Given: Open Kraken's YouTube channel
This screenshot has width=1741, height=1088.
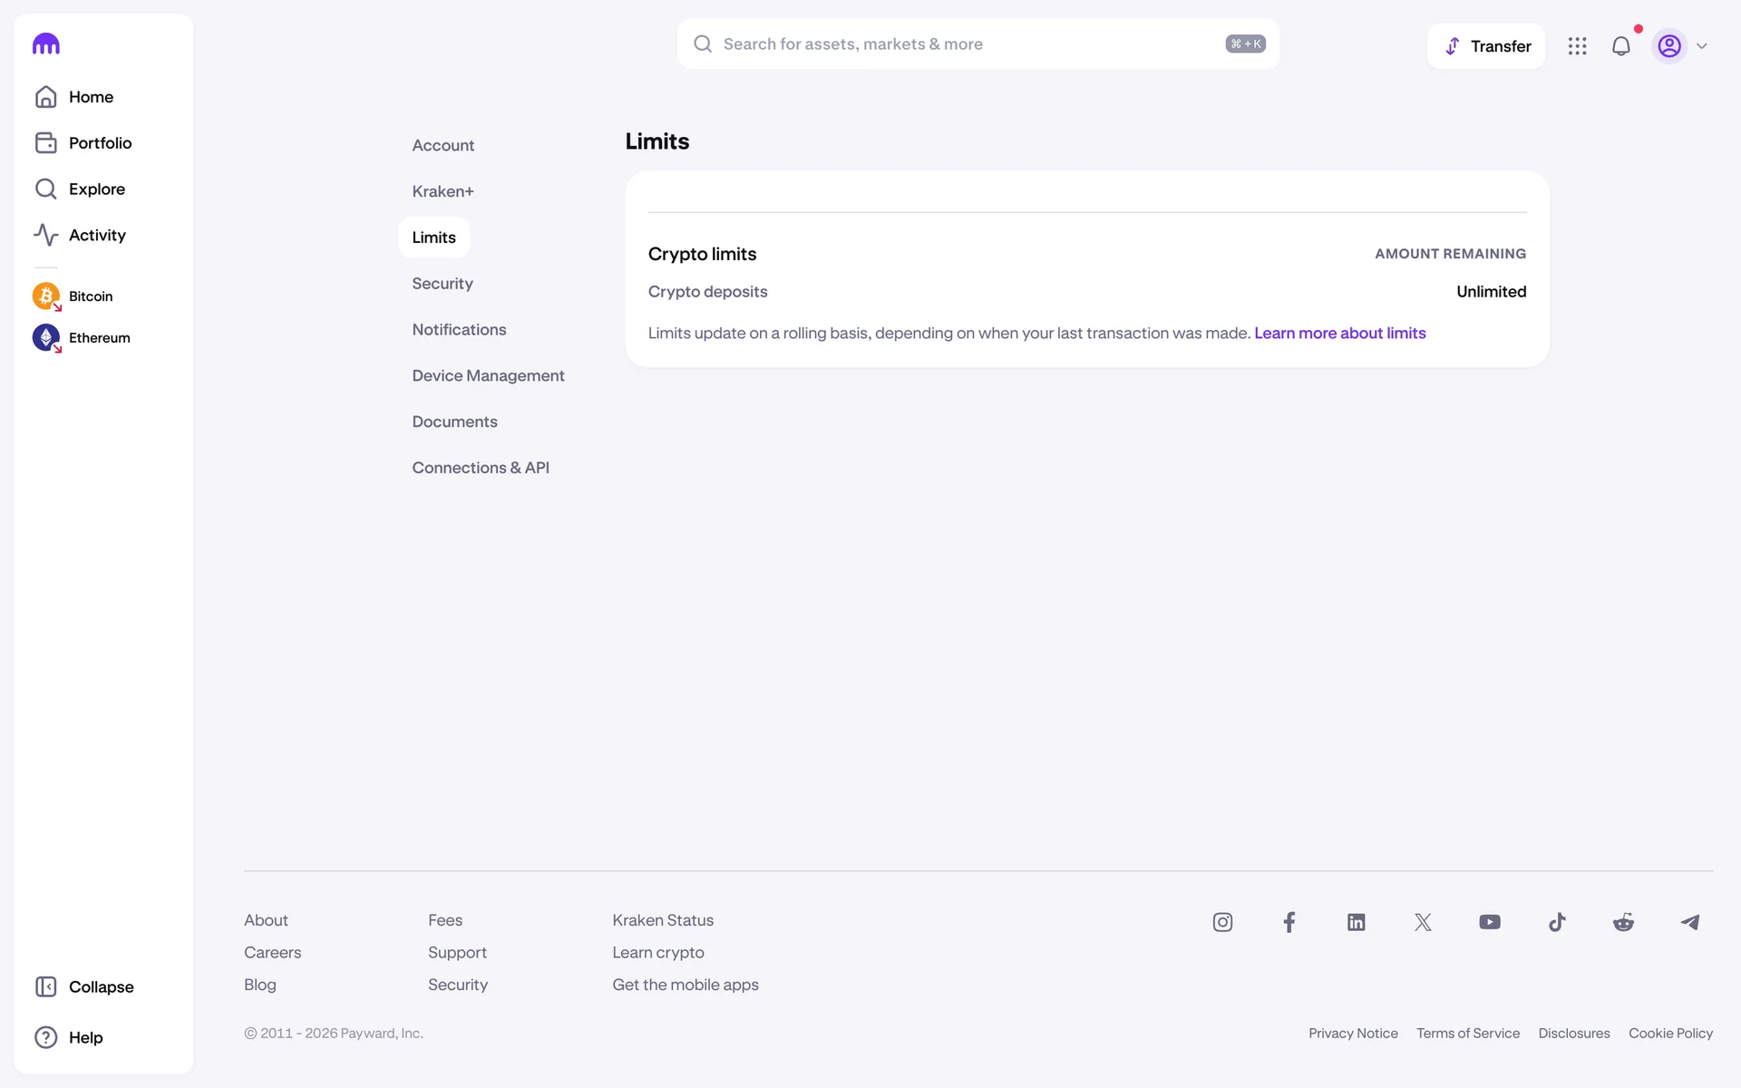Looking at the screenshot, I should point(1489,922).
